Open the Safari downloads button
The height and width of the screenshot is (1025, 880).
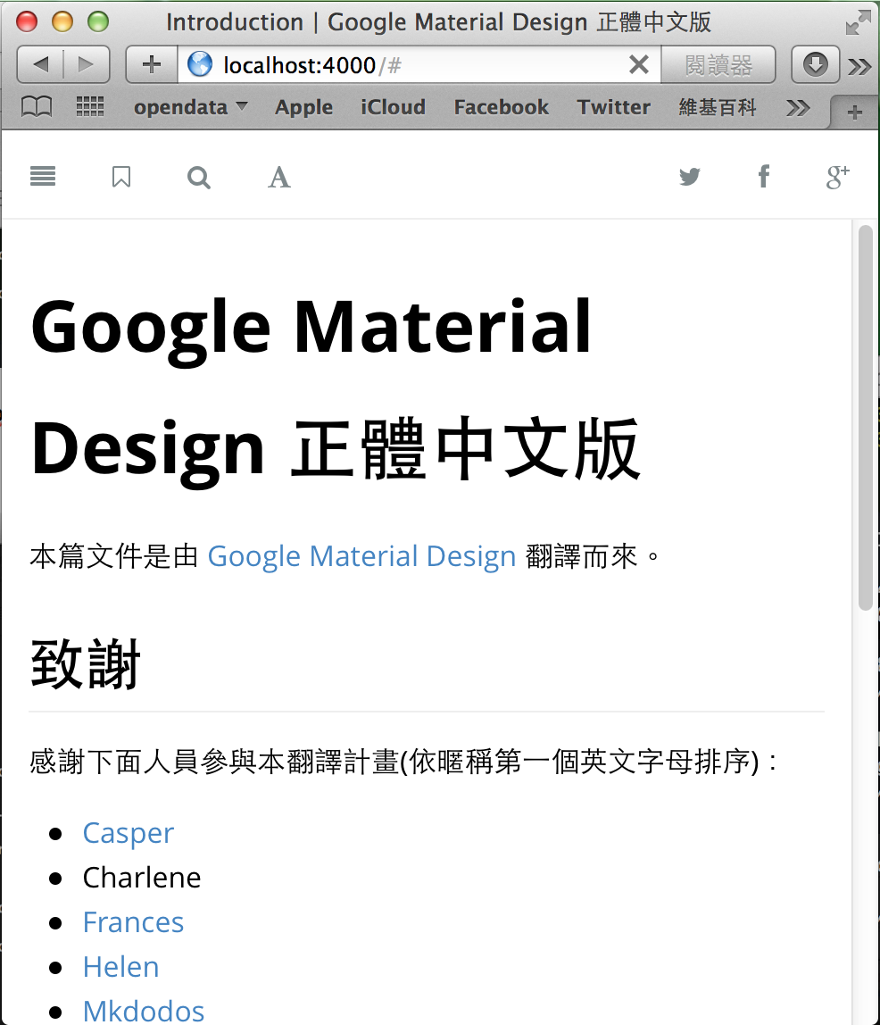pos(816,64)
